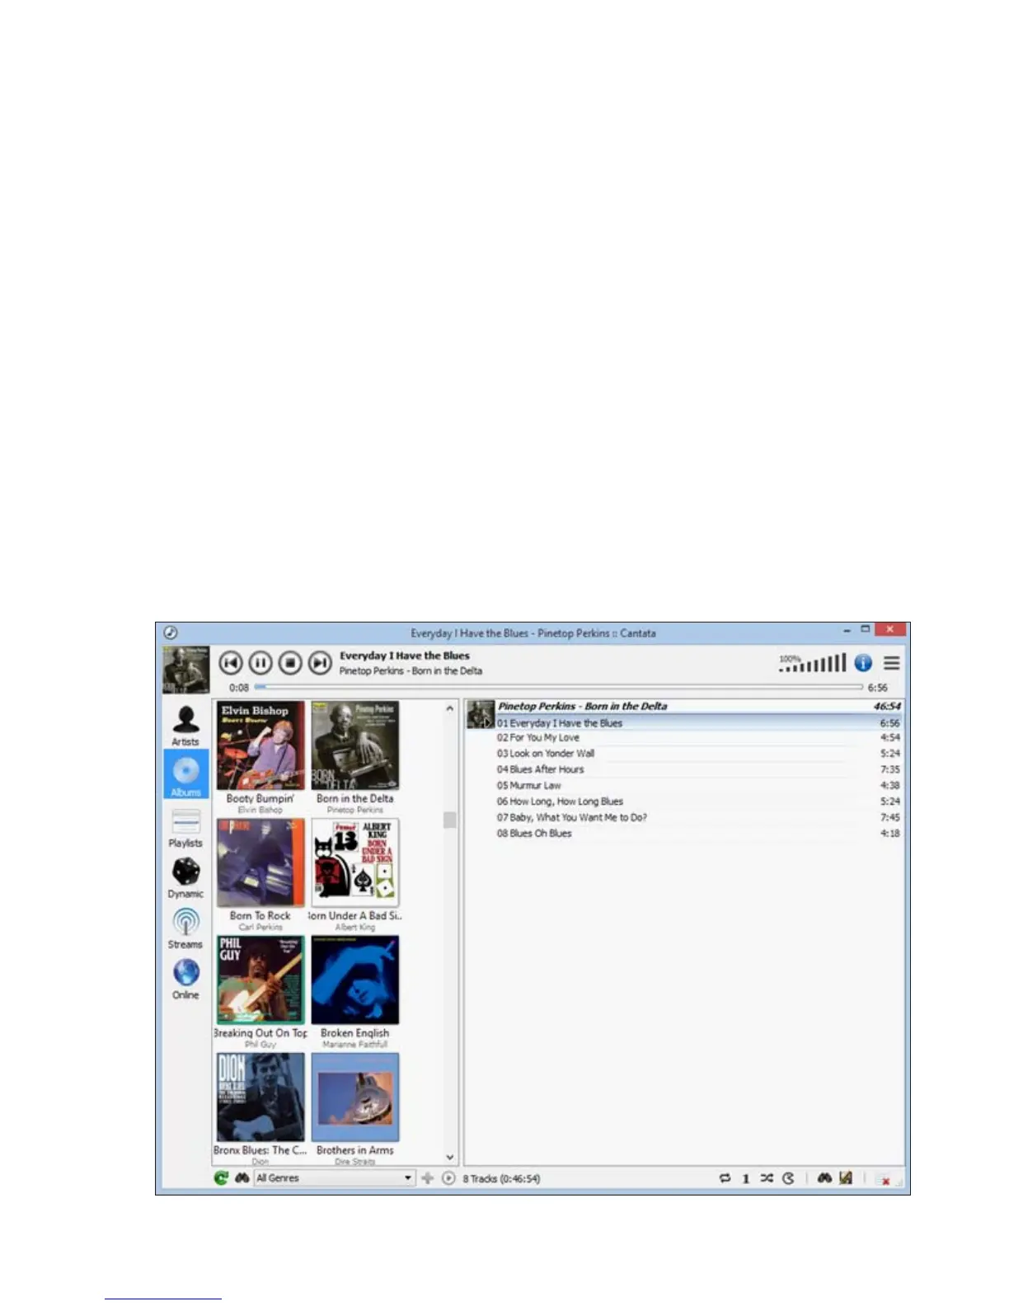Click album art thumbnail in play queue header
Image resolution: width=1009 pixels, height=1306 pixels.
click(481, 714)
